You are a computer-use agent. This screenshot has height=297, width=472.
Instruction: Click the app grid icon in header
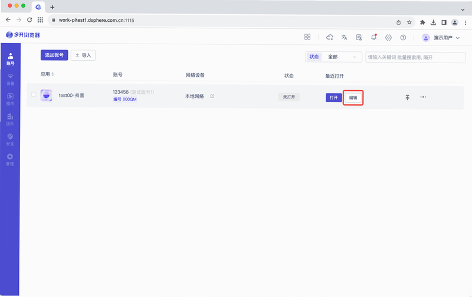(x=307, y=37)
